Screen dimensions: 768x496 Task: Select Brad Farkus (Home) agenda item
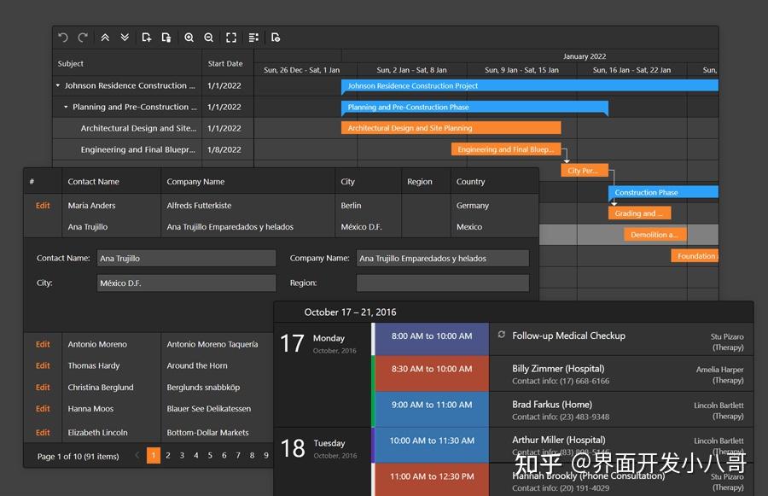coord(621,409)
